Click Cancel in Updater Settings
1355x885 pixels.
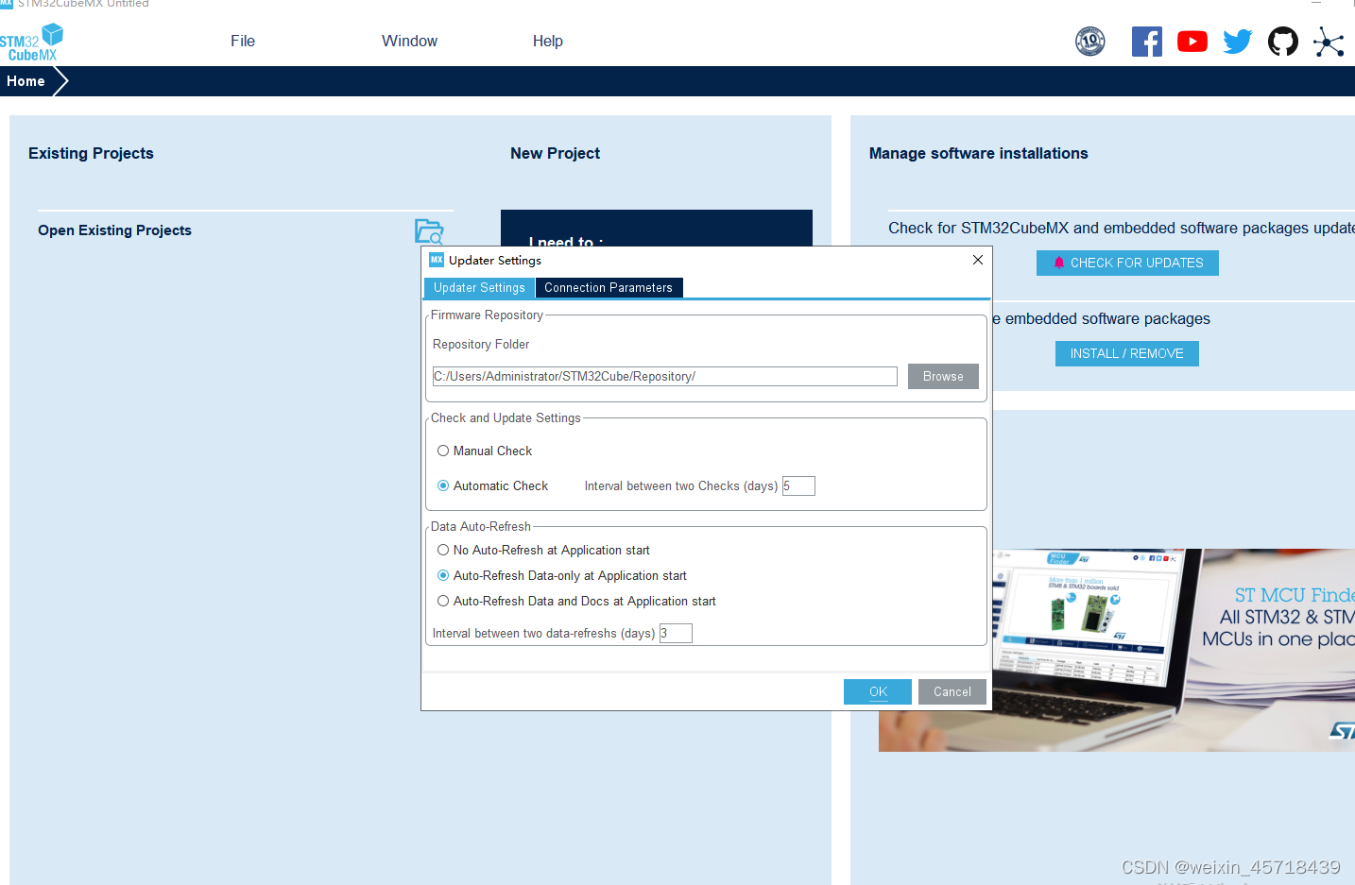click(x=952, y=692)
